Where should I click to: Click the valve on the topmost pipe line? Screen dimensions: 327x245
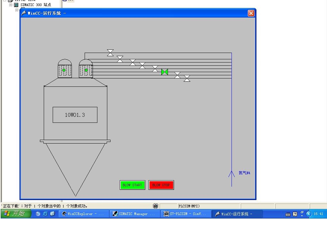click(110, 53)
